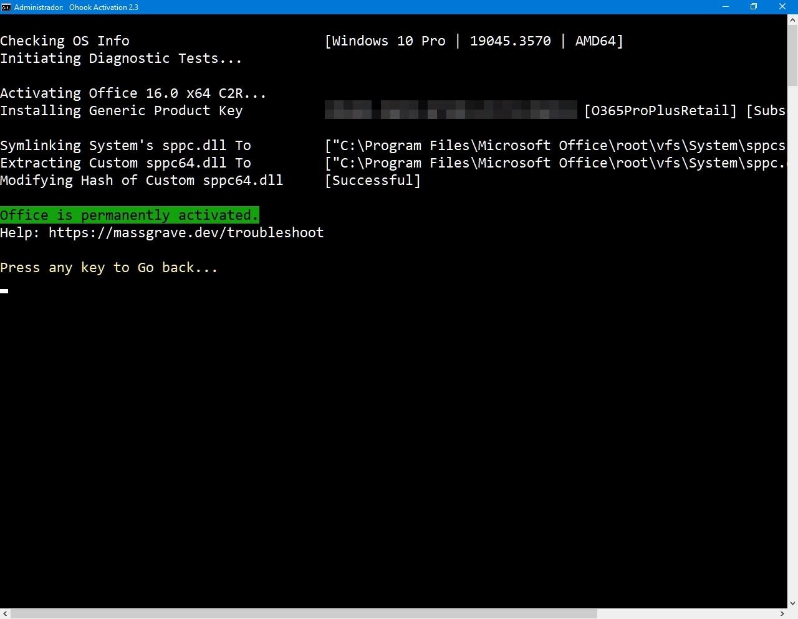The height and width of the screenshot is (619, 798).
Task: Click the horizontal scrollbar left arrow
Action: point(5,614)
